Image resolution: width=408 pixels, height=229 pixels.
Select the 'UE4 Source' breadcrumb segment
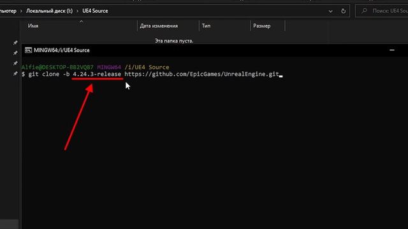pos(95,11)
